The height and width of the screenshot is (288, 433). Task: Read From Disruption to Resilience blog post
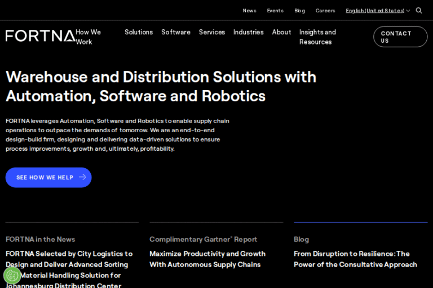coord(355,259)
